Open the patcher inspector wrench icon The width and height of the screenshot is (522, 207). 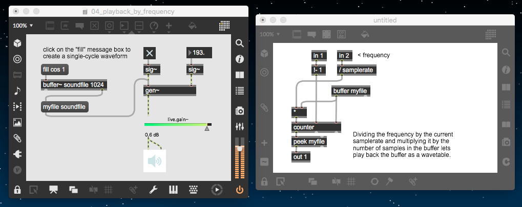pos(154,190)
